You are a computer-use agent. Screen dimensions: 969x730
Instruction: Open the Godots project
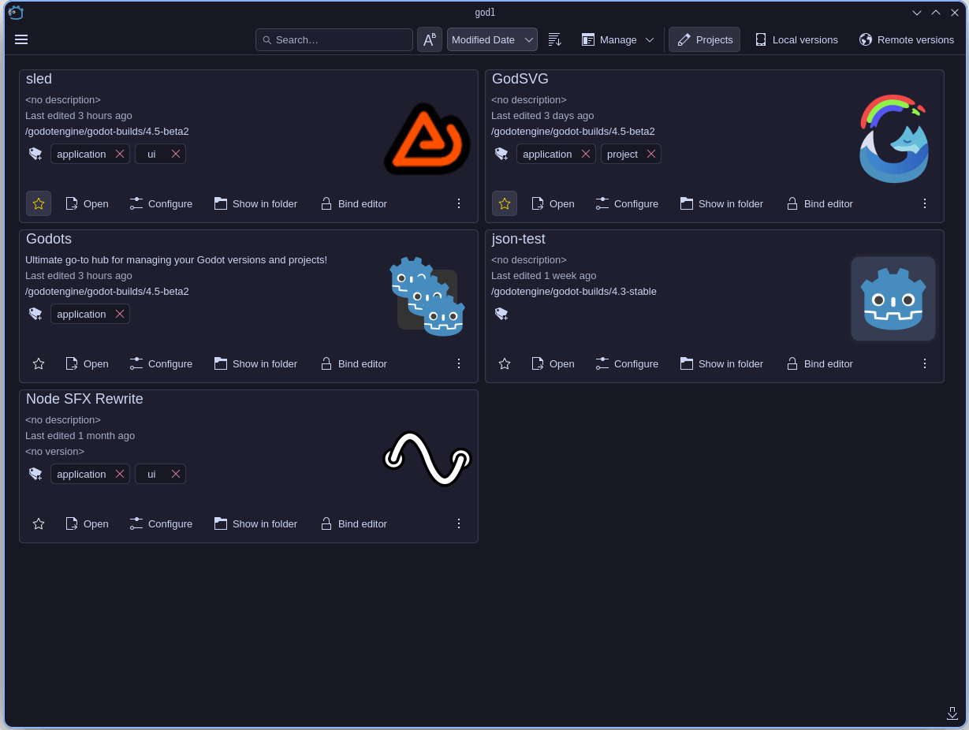[x=88, y=363]
